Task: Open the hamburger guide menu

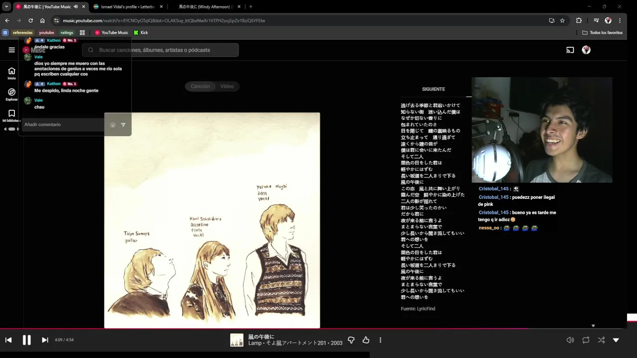Action: 11,50
